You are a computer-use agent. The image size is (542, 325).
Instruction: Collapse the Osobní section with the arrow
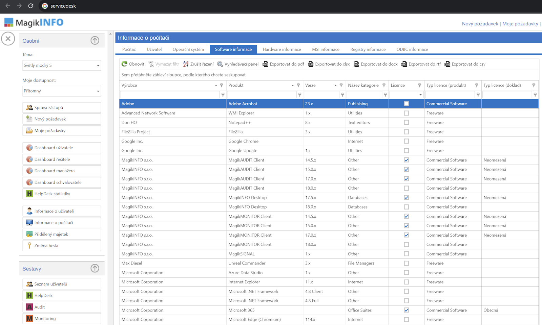coord(95,41)
